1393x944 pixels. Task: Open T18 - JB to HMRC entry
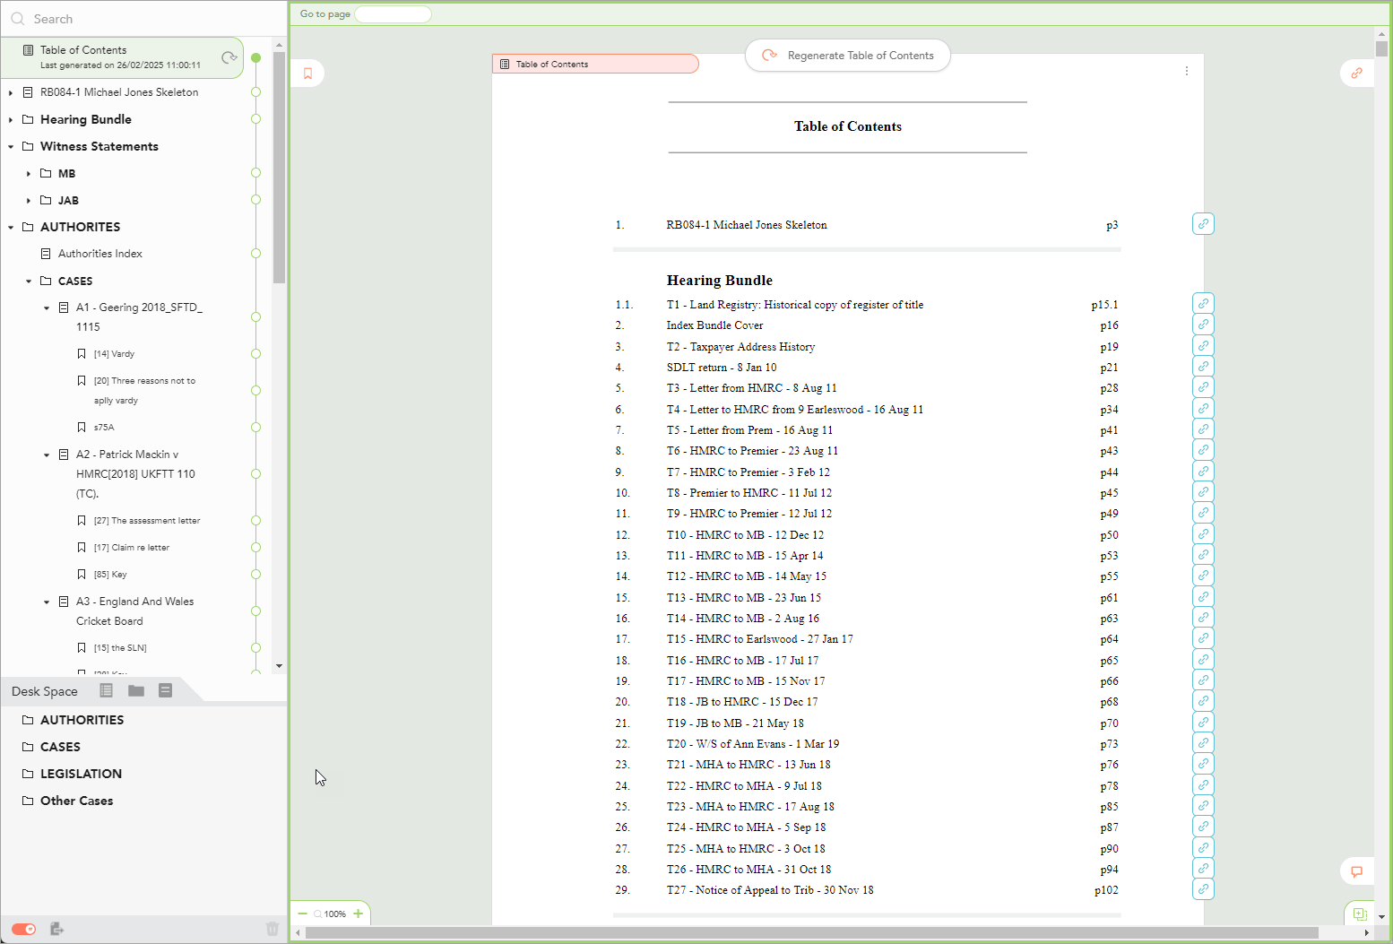tap(742, 702)
